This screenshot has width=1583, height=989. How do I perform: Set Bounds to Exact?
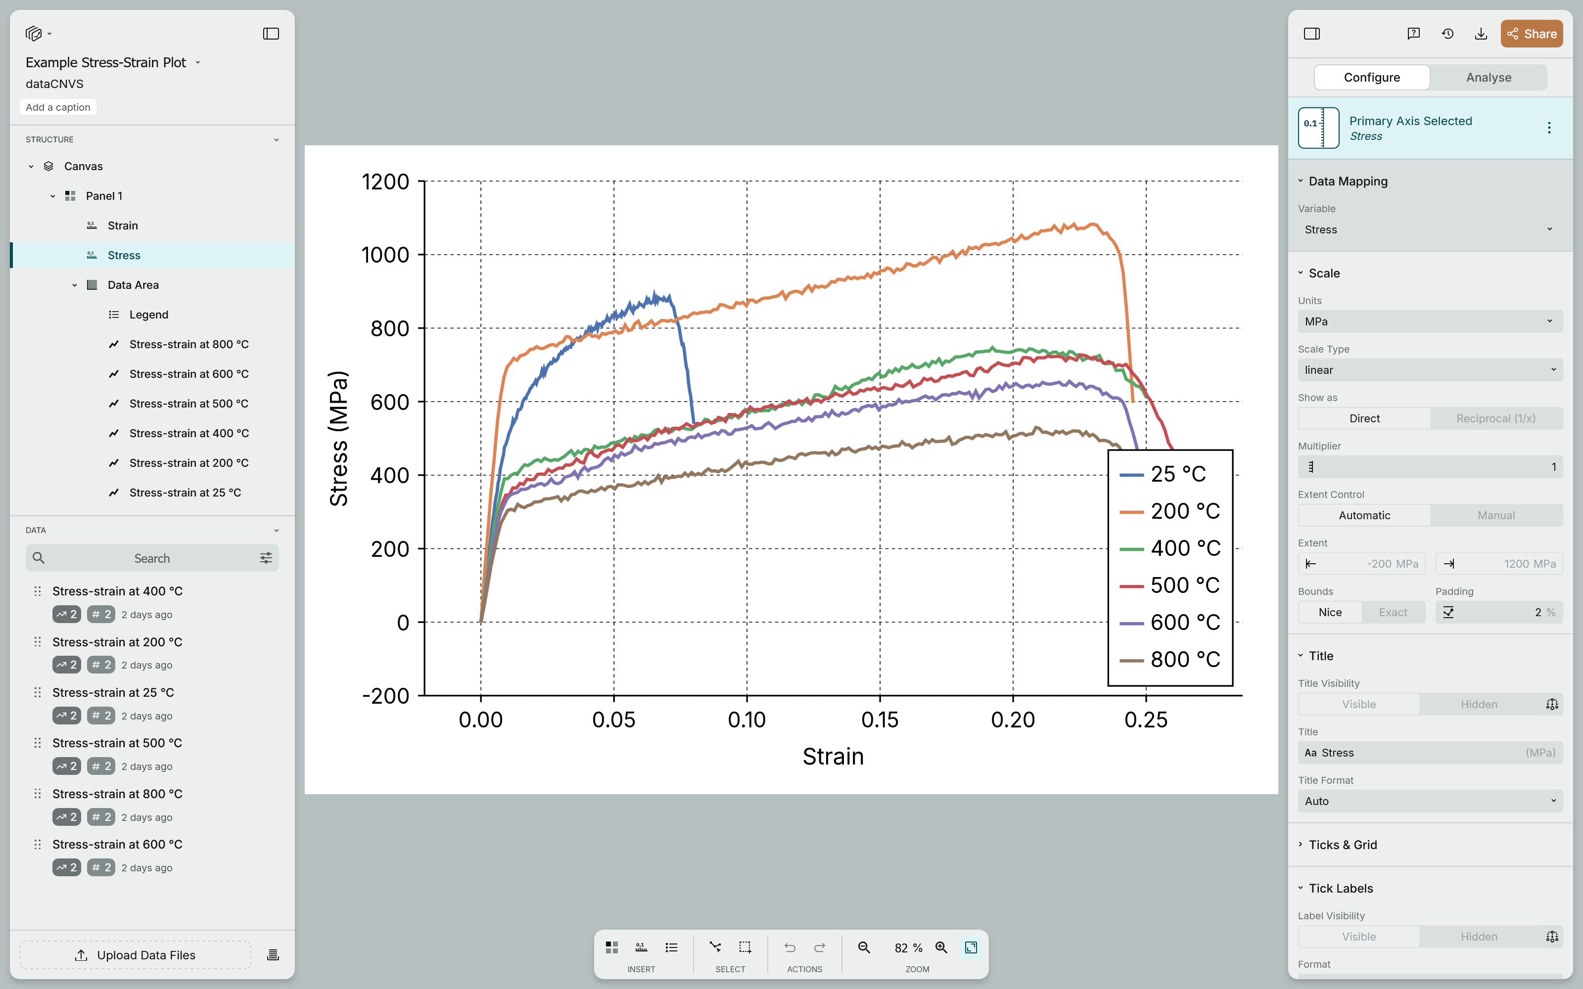pos(1393,612)
